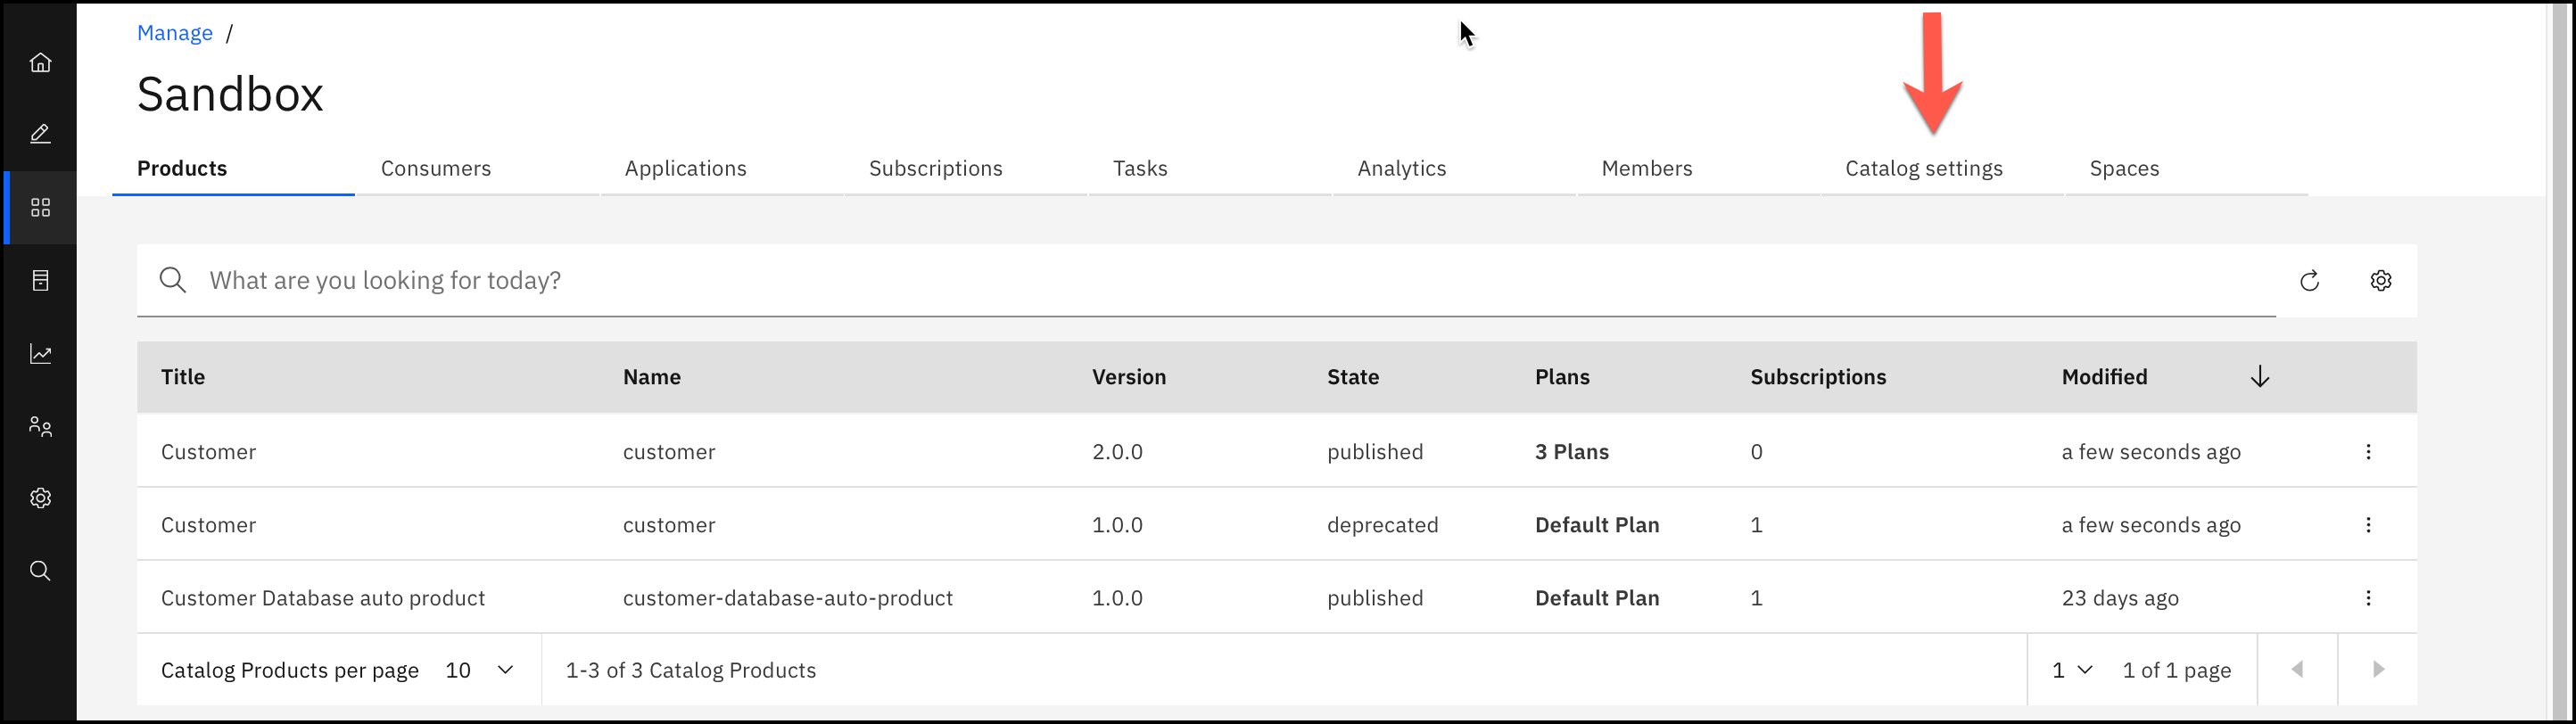
Task: Go to Home in the sidebar
Action: [x=40, y=62]
